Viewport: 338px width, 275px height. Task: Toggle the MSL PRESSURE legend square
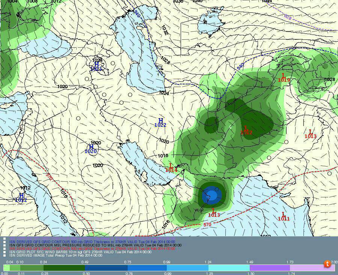4,245
